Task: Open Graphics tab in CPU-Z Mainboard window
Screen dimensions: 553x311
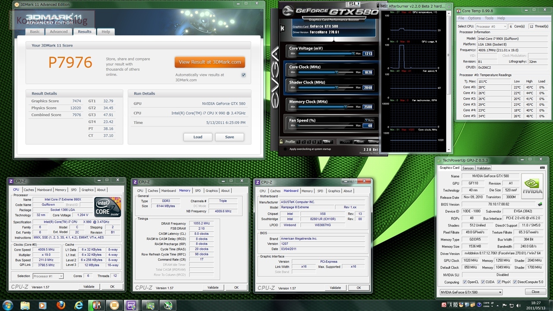Action: pos(334,190)
